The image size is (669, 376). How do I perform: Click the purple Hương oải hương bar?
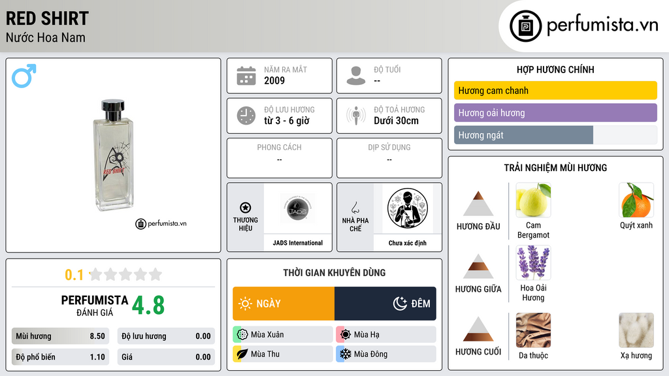(555, 112)
